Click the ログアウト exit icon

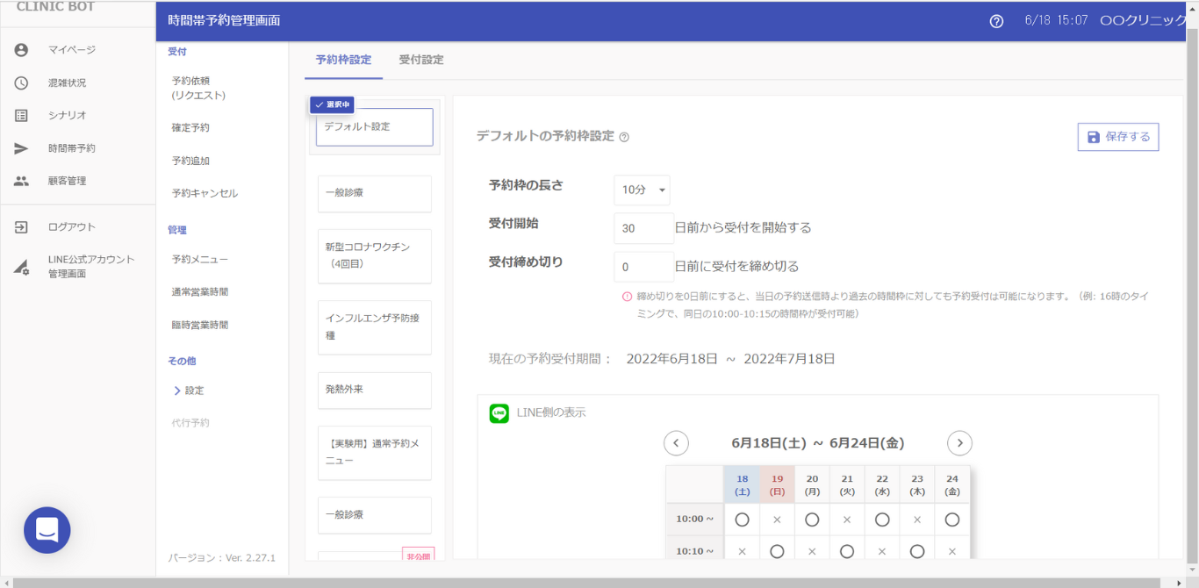tap(21, 227)
